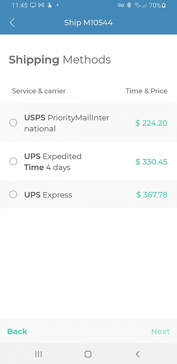Tap the Next button

point(160,332)
